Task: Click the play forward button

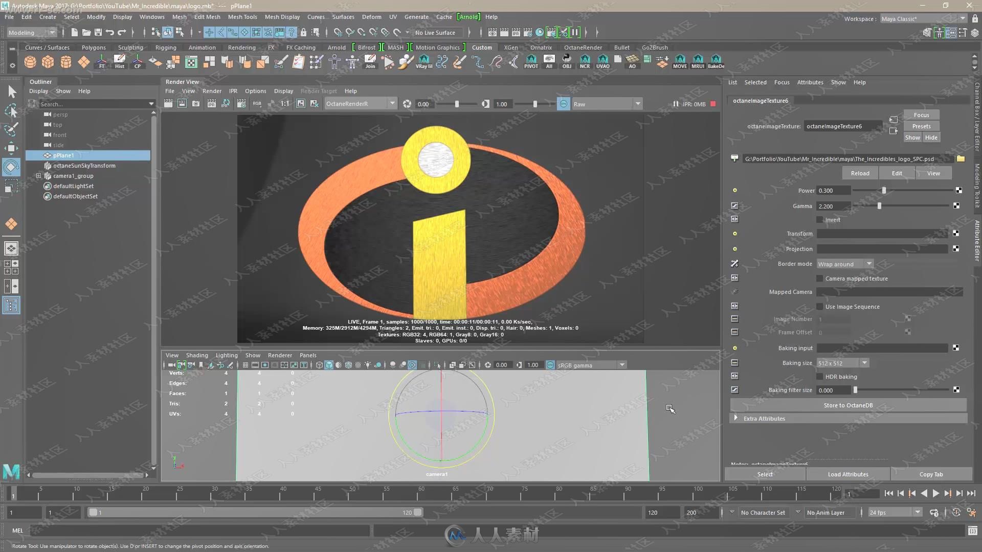Action: (x=935, y=494)
